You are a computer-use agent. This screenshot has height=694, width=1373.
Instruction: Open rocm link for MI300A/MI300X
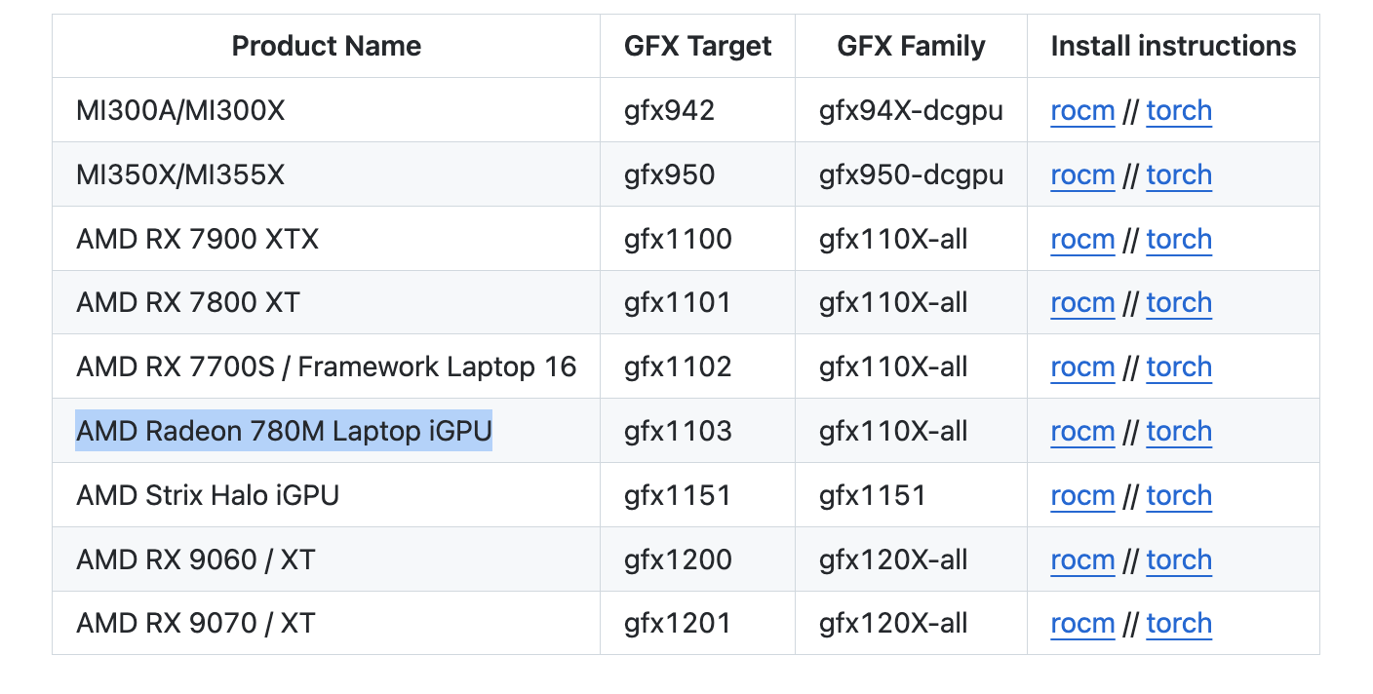coord(1081,111)
